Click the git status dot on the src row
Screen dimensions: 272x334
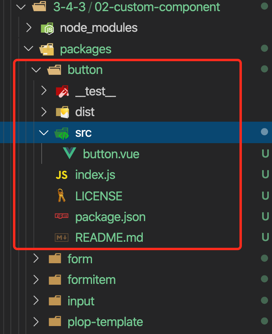264,132
